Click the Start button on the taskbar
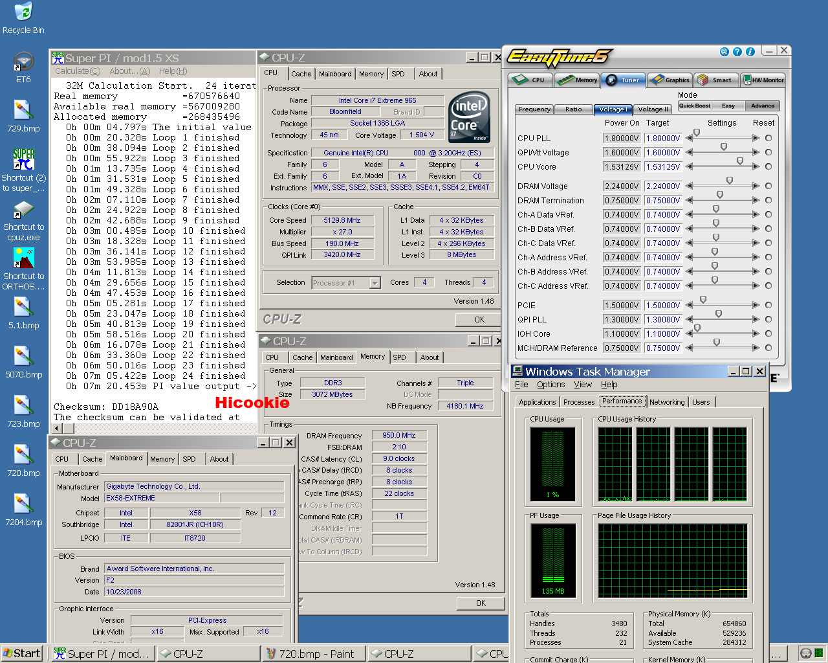 [22, 654]
